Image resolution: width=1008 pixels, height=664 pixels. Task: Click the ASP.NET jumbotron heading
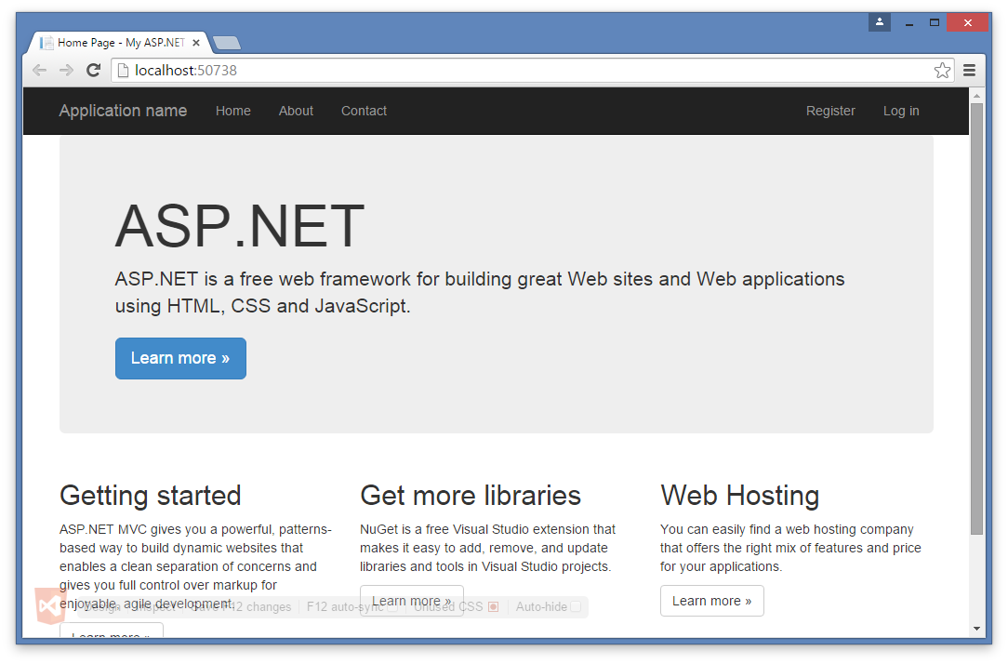[x=240, y=226]
